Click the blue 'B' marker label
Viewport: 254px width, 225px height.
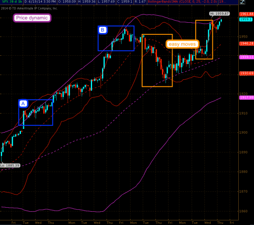click(x=102, y=29)
